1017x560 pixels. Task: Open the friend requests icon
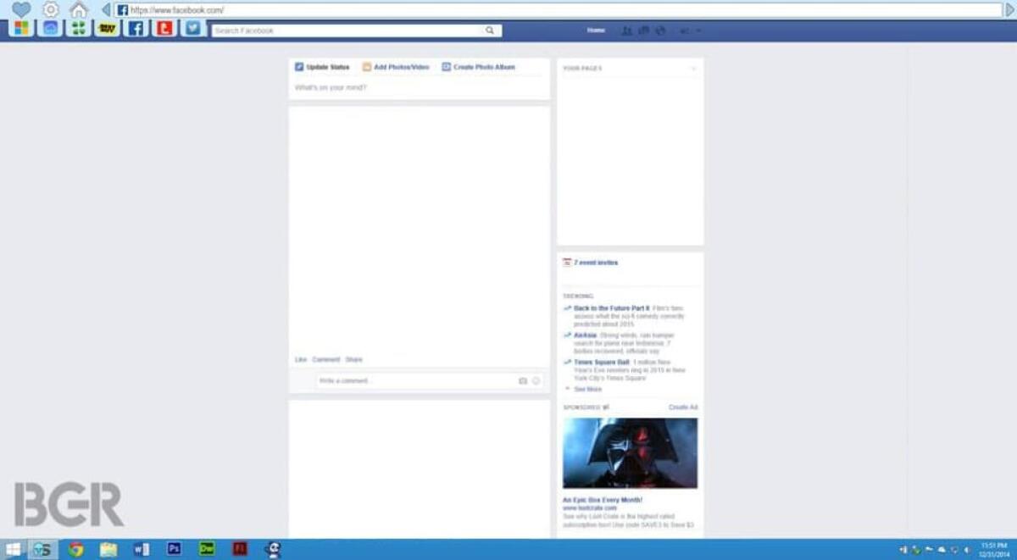coord(627,30)
